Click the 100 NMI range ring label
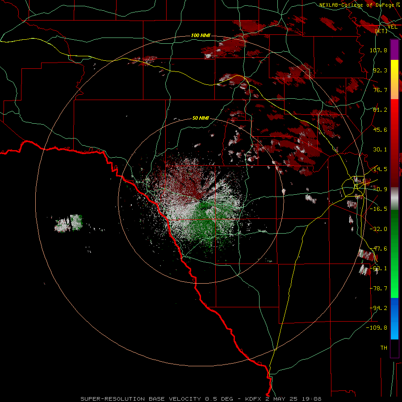Screen dimensions: 402x402 click(201, 35)
